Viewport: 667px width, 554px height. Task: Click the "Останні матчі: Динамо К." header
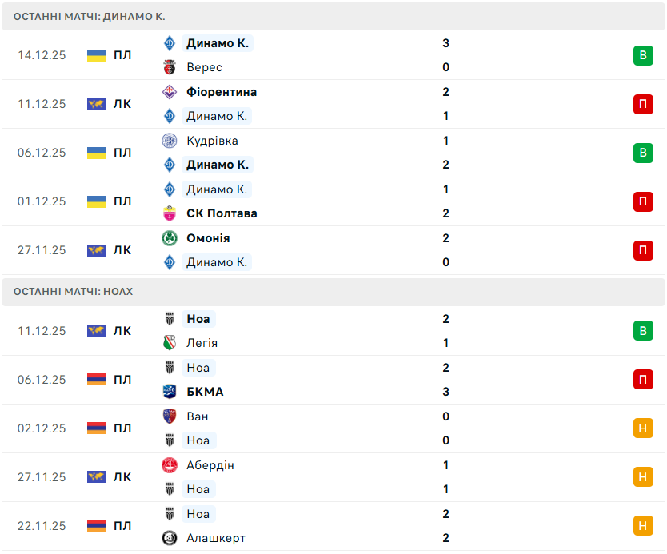coord(90,16)
